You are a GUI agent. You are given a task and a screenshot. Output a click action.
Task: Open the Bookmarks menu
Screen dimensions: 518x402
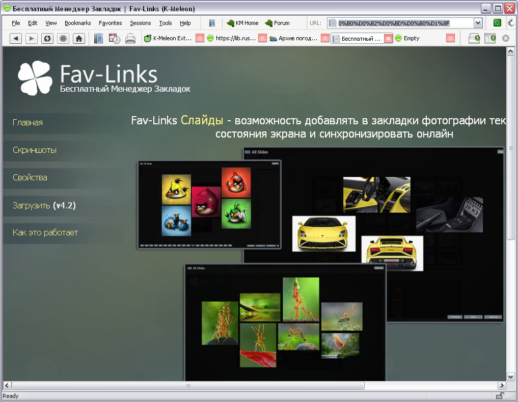tap(77, 23)
